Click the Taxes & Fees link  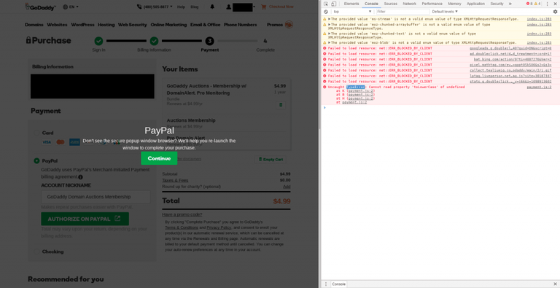(175, 180)
